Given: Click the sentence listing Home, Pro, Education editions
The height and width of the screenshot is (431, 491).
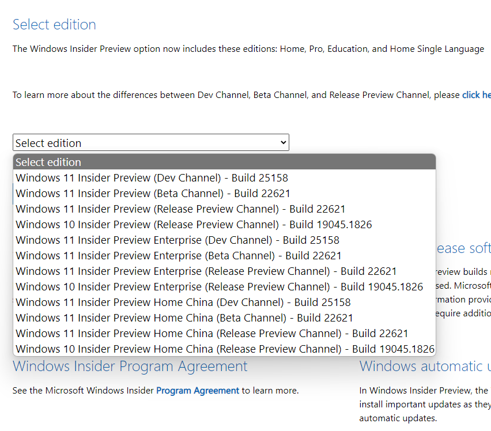Looking at the screenshot, I should 248,49.
